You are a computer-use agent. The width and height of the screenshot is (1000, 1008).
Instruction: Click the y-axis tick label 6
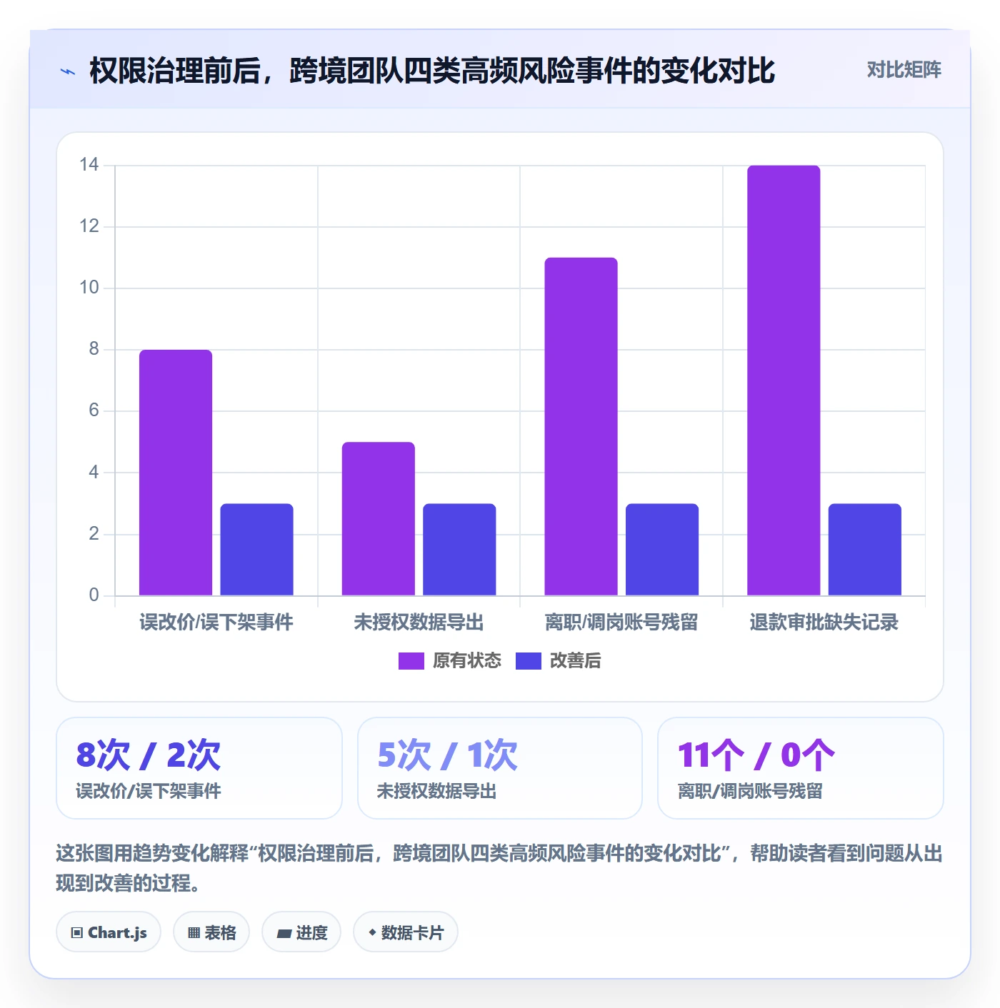94,410
